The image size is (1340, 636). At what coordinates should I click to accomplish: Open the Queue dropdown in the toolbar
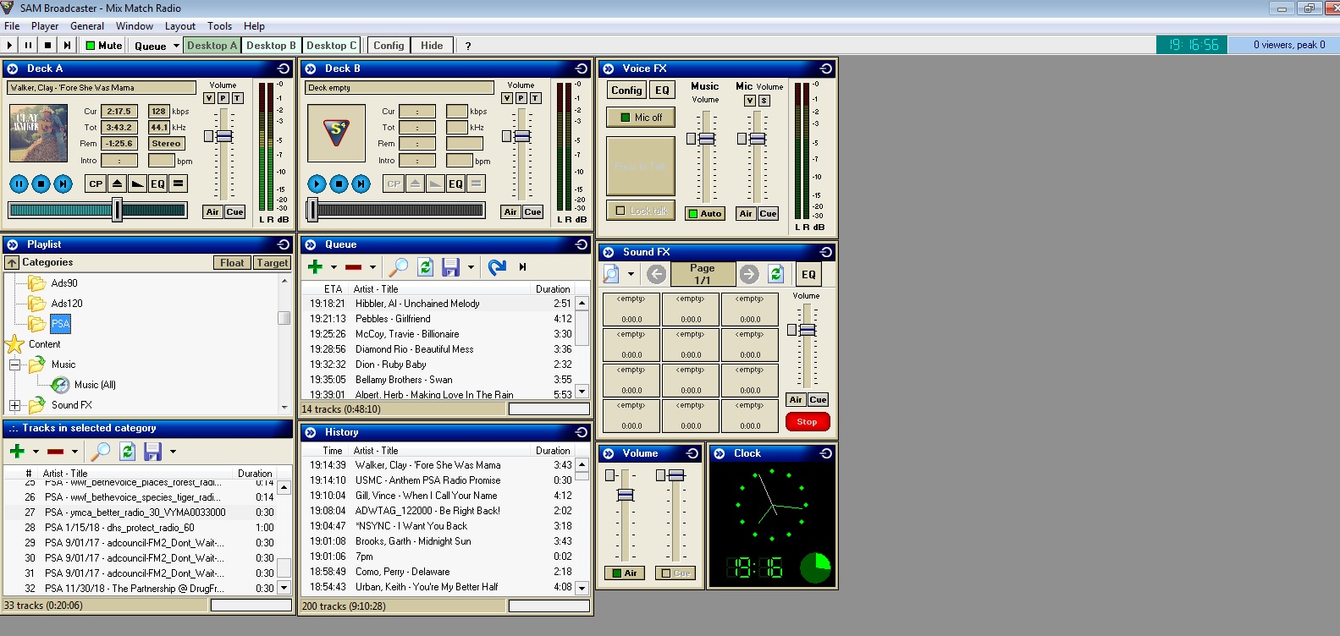point(176,46)
